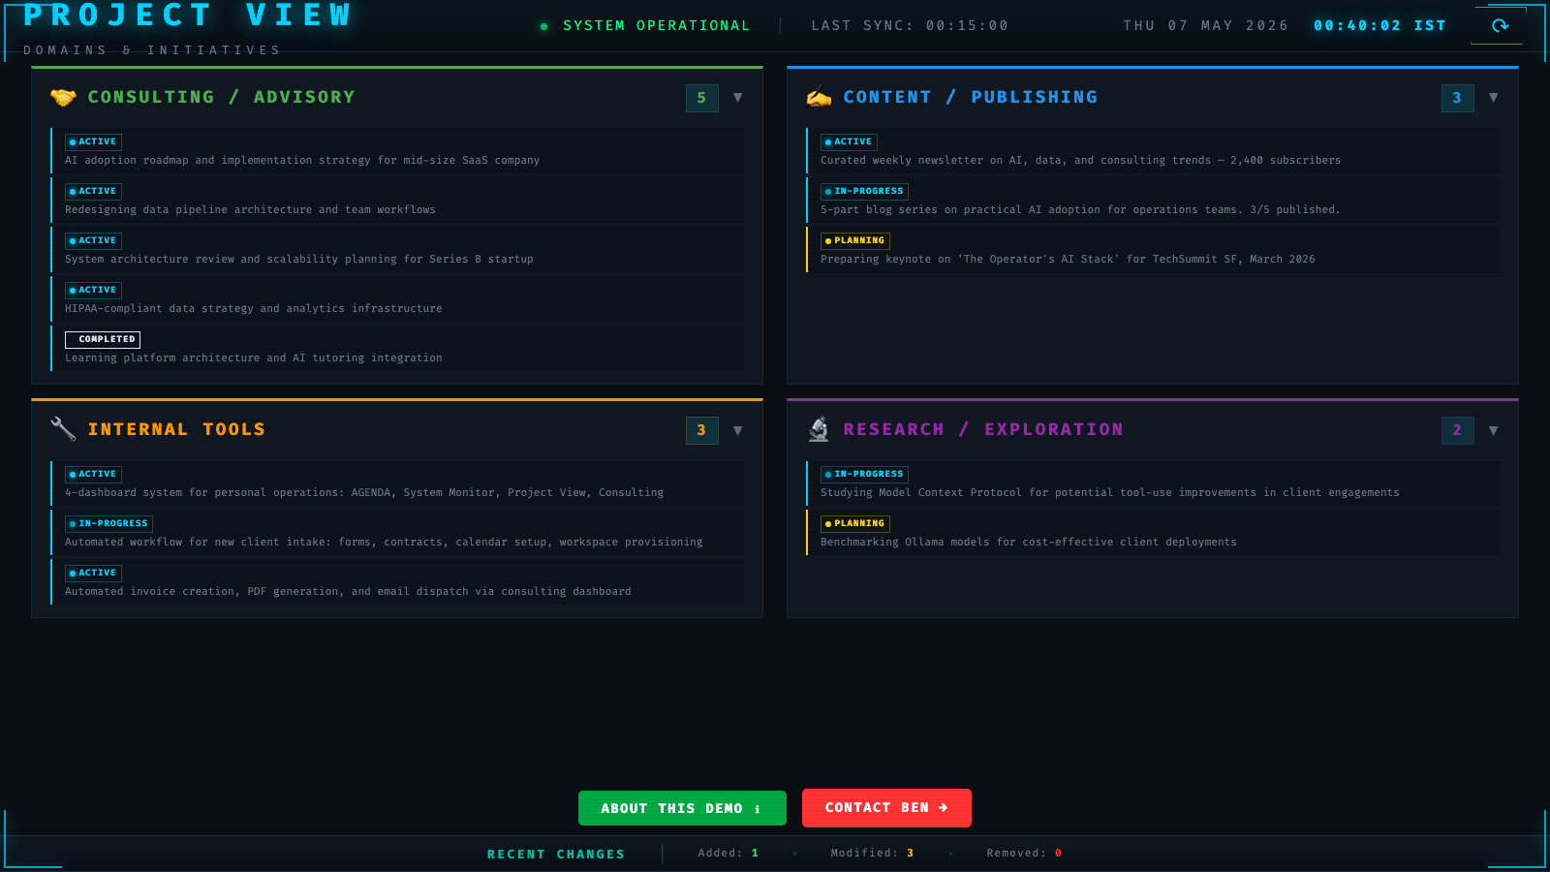Click the PLANNING badge on the keynote item

(x=855, y=240)
